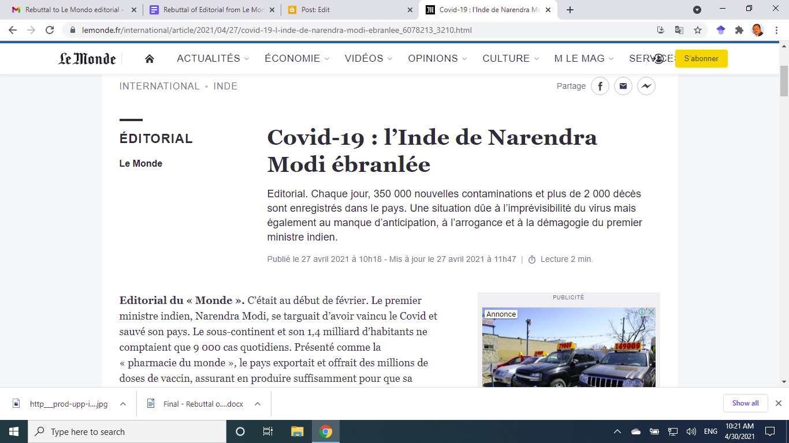Click browser back arrow
The height and width of the screenshot is (443, 789).
pos(13,30)
